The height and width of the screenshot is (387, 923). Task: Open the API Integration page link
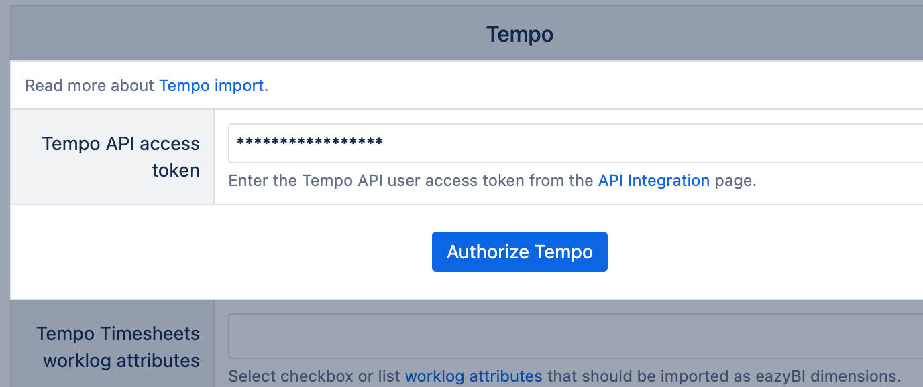pos(654,181)
